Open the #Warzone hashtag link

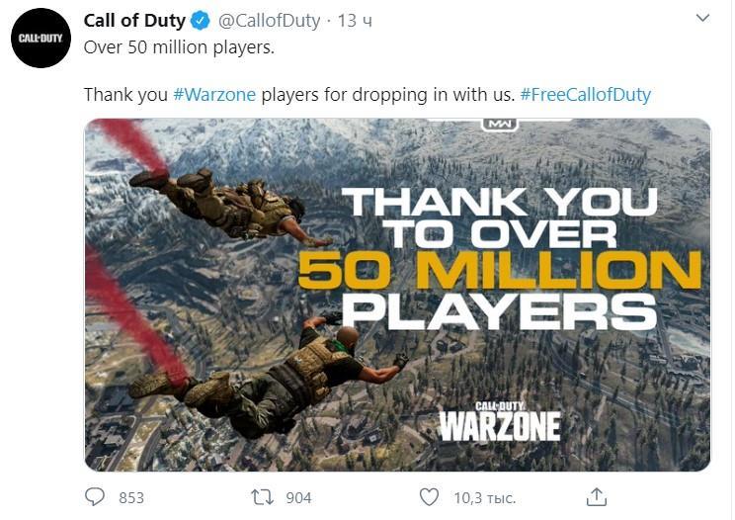tap(214, 95)
